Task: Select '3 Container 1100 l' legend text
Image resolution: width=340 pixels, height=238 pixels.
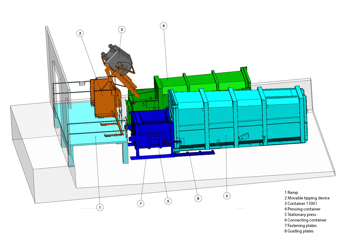Action: pyautogui.click(x=300, y=203)
